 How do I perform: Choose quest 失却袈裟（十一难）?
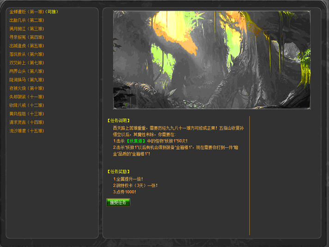(x=27, y=97)
